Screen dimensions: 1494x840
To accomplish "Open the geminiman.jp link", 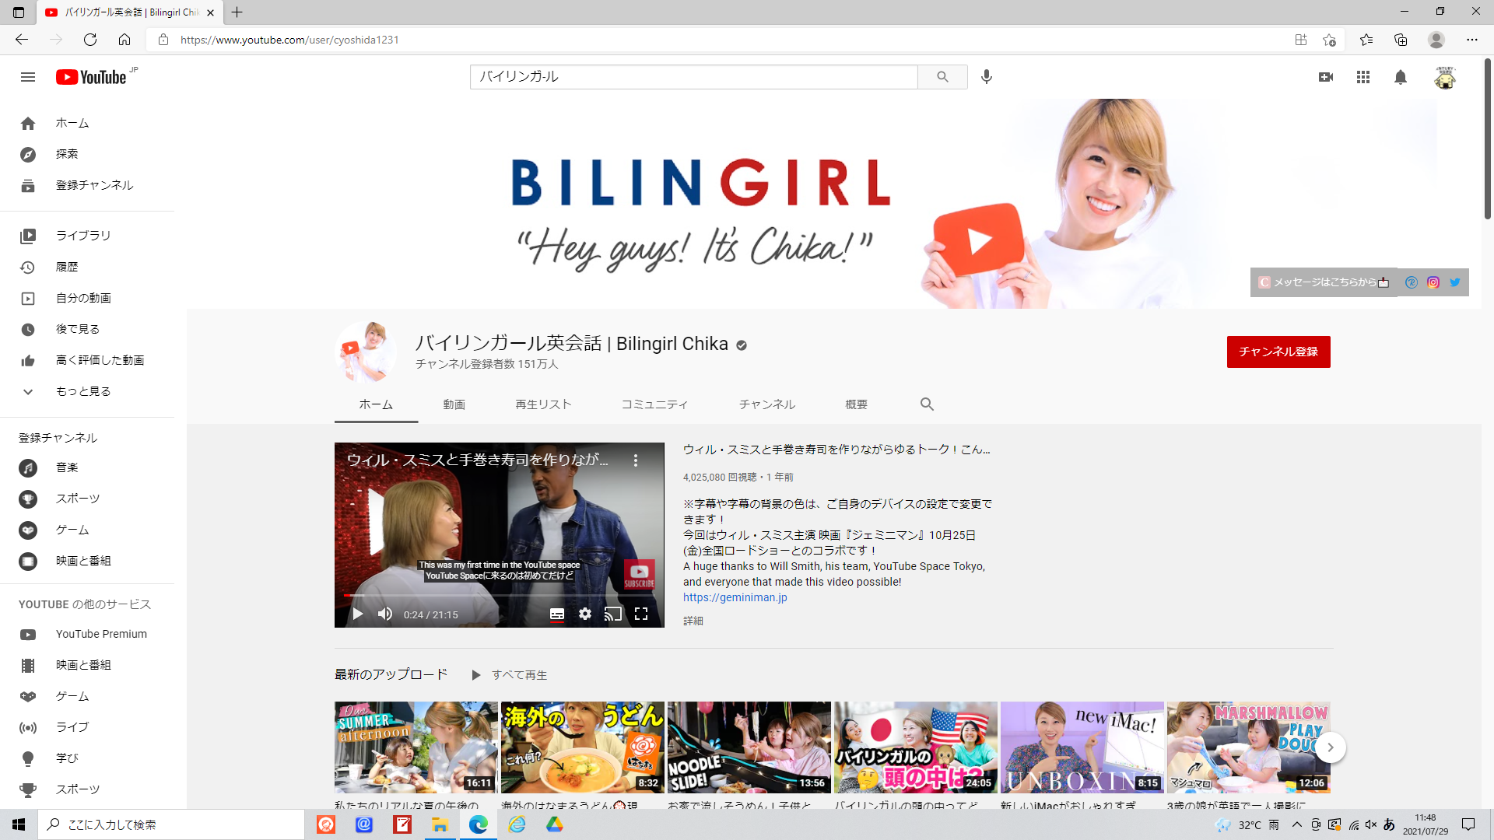I will click(x=735, y=597).
